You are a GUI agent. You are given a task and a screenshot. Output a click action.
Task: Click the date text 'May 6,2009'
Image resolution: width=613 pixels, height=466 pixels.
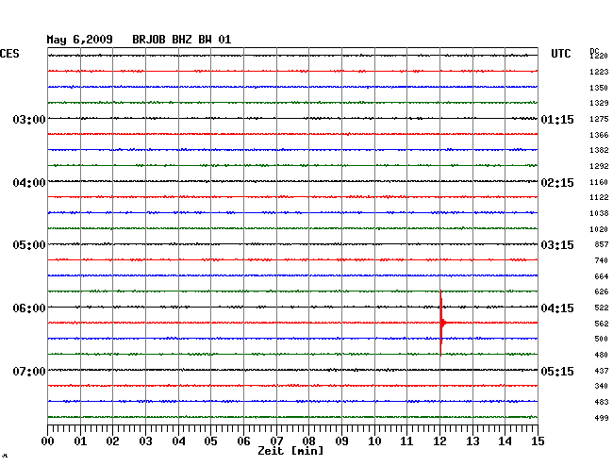point(80,40)
